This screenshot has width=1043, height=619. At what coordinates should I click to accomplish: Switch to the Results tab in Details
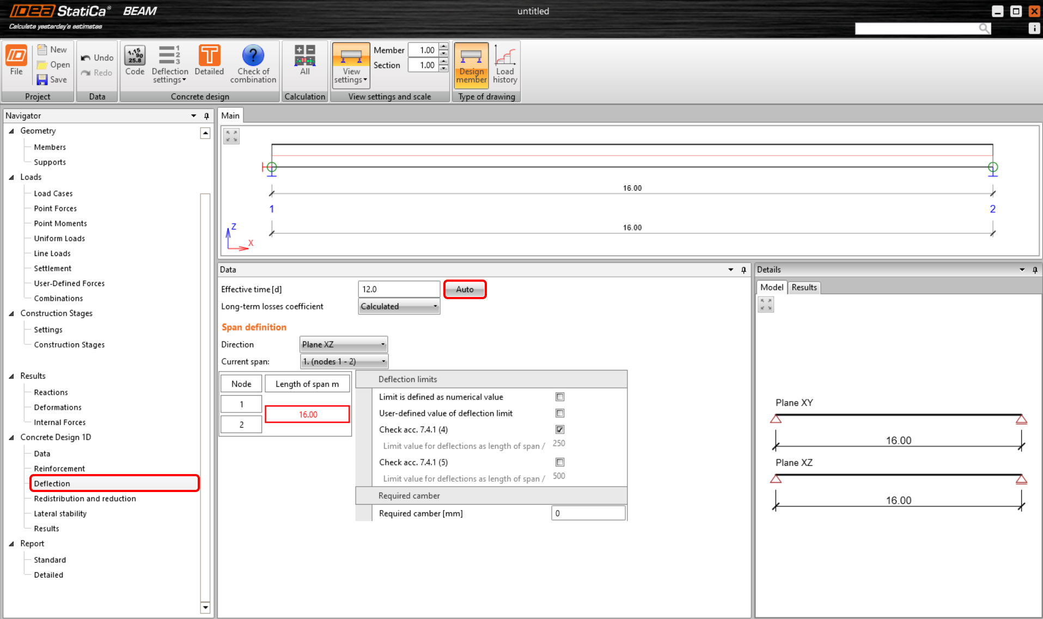point(804,288)
